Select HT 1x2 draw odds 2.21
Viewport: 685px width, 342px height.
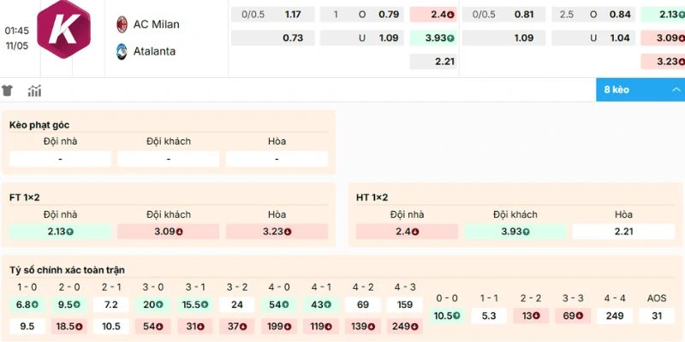coord(624,232)
